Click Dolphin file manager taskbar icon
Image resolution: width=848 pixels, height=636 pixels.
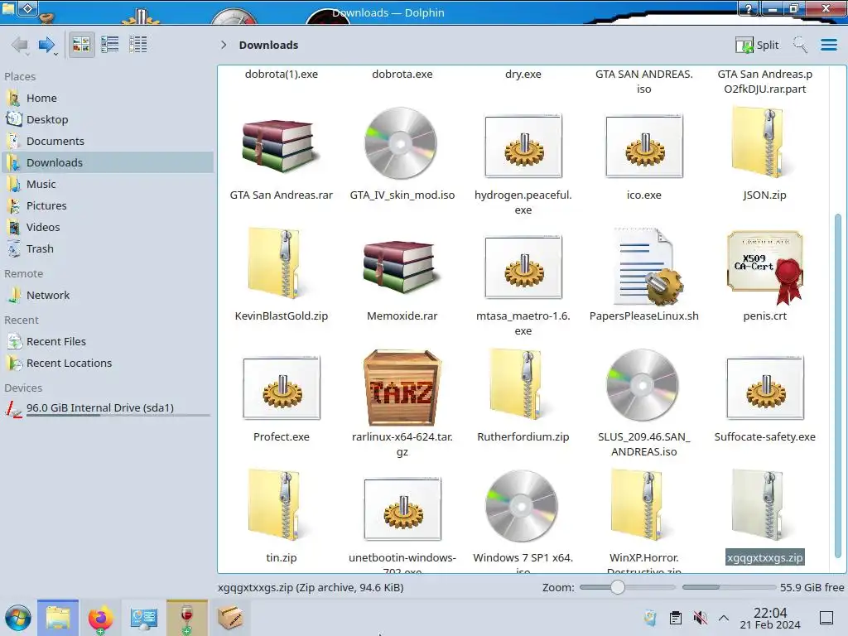coord(58,618)
